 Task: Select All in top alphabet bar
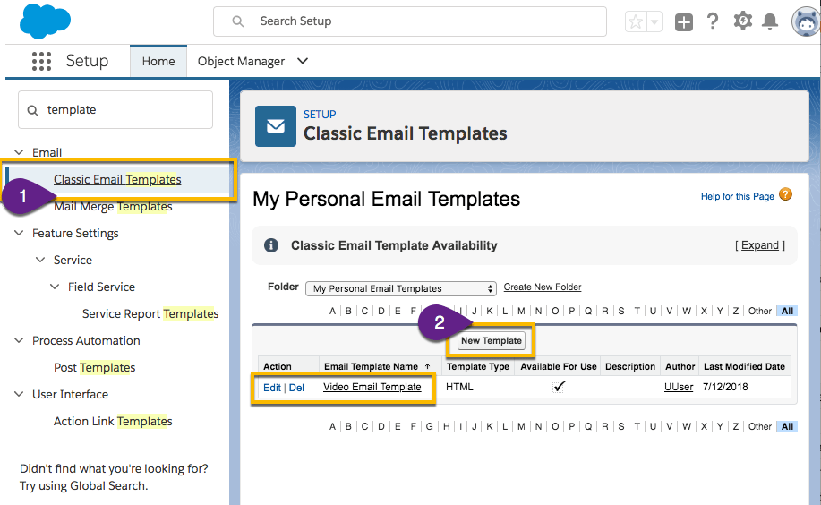pos(787,312)
